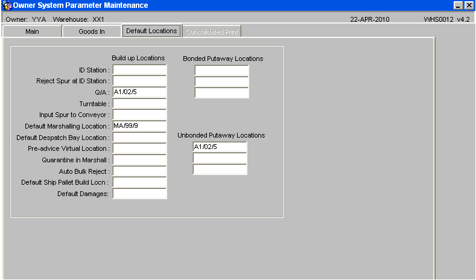
Task: Click the Turntable label
Action: (94, 104)
